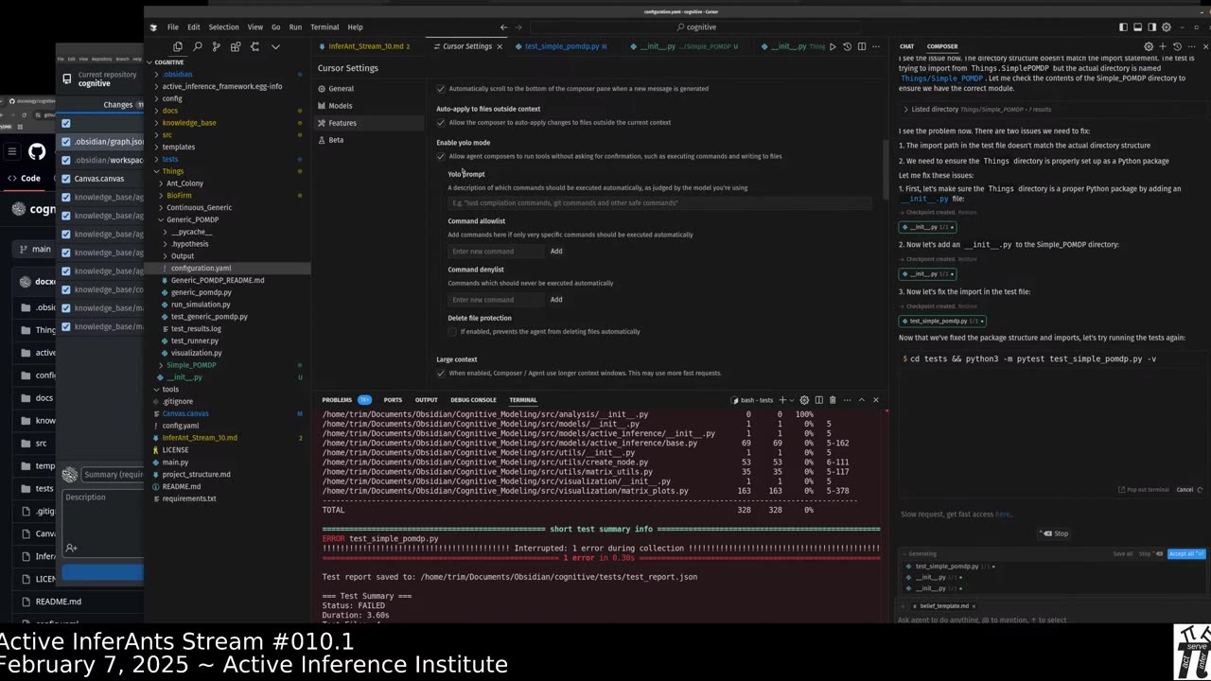Close the Cursor Settings tab

[x=500, y=46]
